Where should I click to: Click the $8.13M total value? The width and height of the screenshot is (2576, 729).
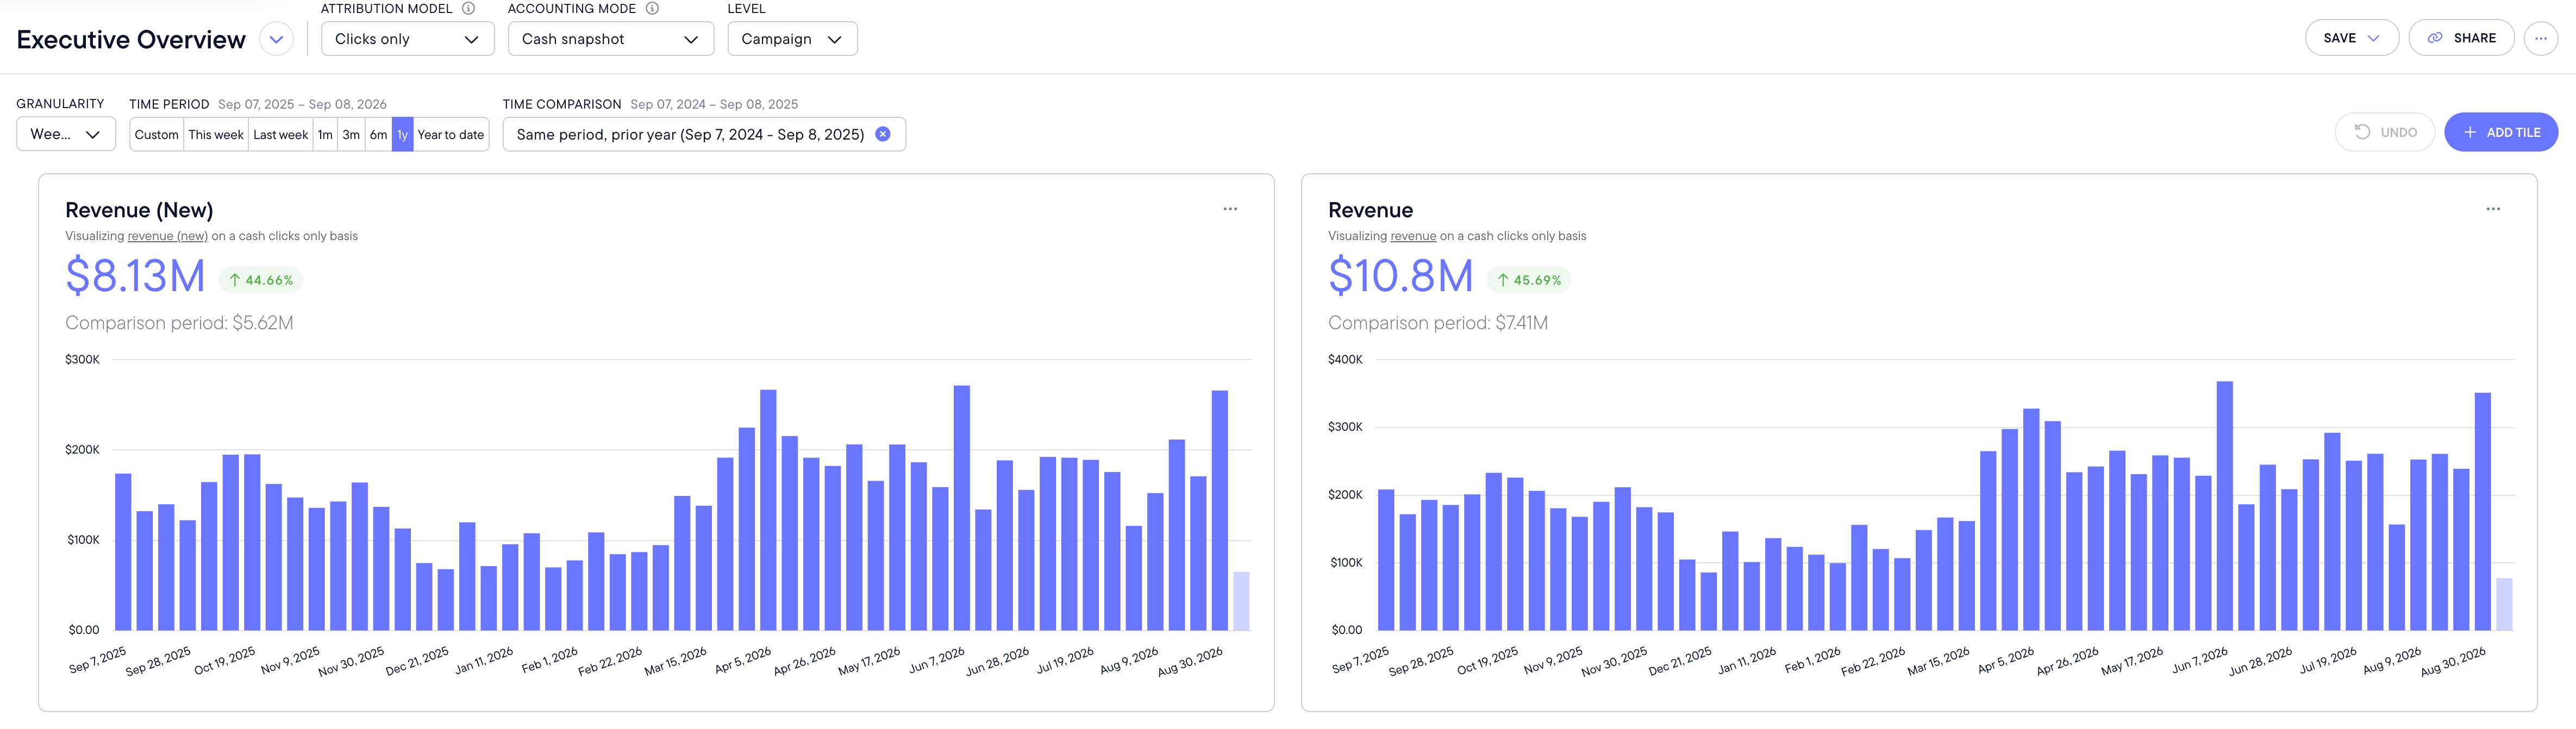click(x=135, y=276)
